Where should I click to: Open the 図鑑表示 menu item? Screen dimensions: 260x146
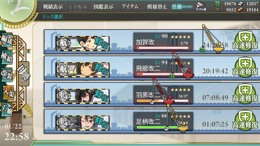click(x=103, y=6)
